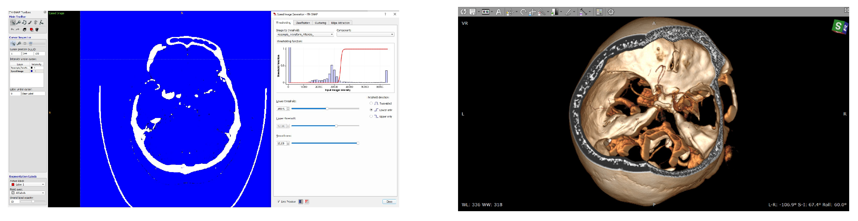Switch to the Edge Attraction tab

340,23
